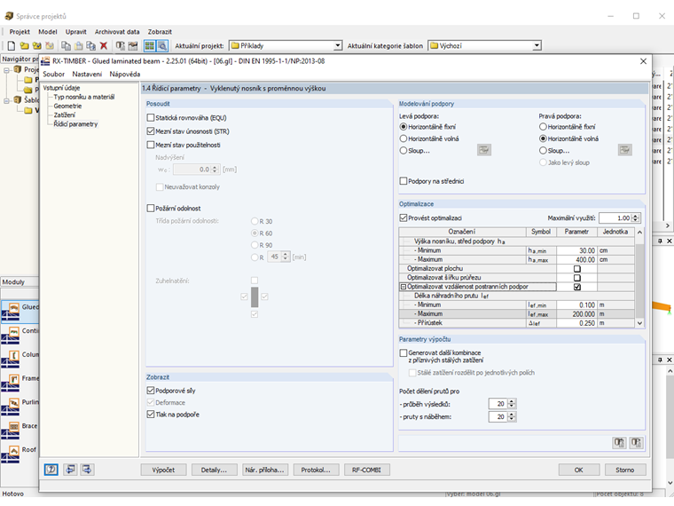
Task: Click the Protokol... button
Action: (316, 470)
